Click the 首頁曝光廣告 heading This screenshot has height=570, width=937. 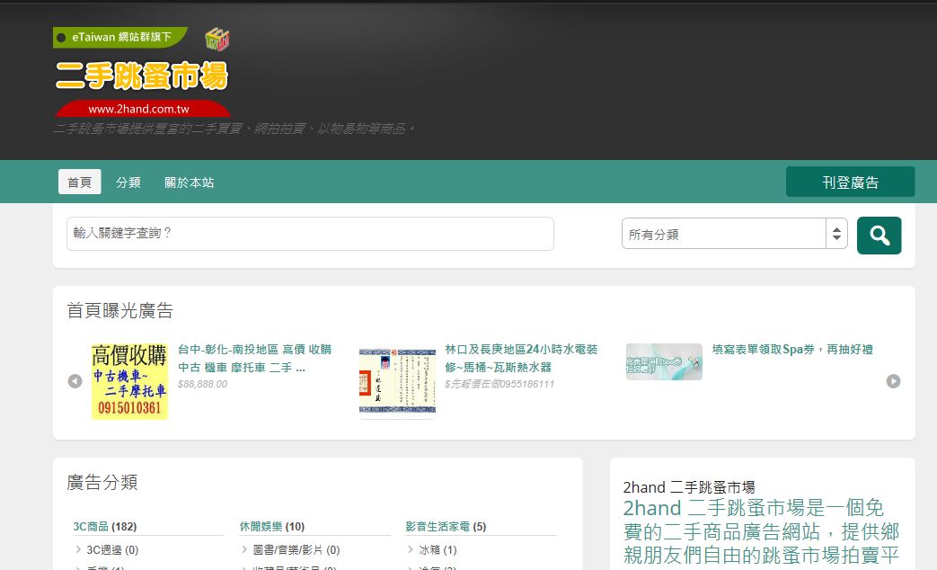click(x=119, y=310)
